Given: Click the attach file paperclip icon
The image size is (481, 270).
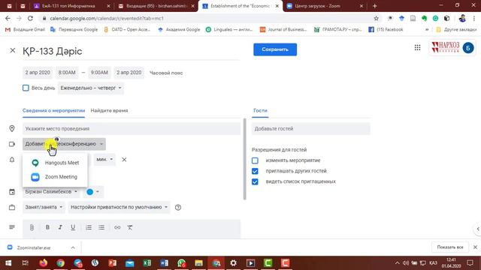Looking at the screenshot, I should [x=32, y=227].
